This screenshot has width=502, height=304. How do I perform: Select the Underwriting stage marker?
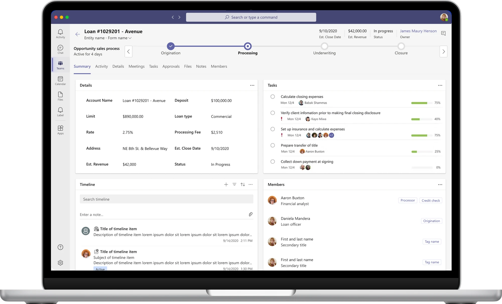coord(324,46)
